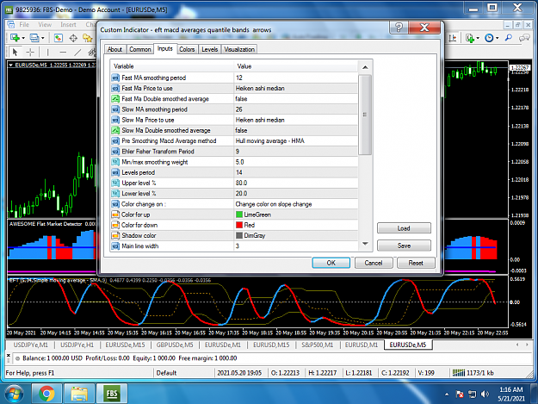Screen dimensions: 538x404
Task: Open the Navigator folder-star icon
Action: [88, 38]
